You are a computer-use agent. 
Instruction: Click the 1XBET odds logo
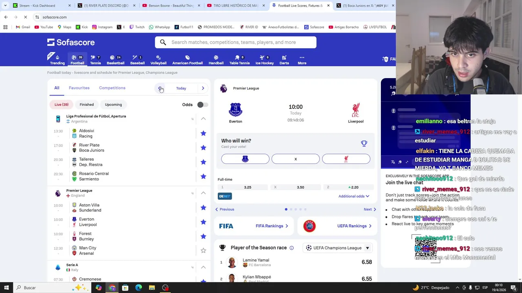pyautogui.click(x=225, y=196)
